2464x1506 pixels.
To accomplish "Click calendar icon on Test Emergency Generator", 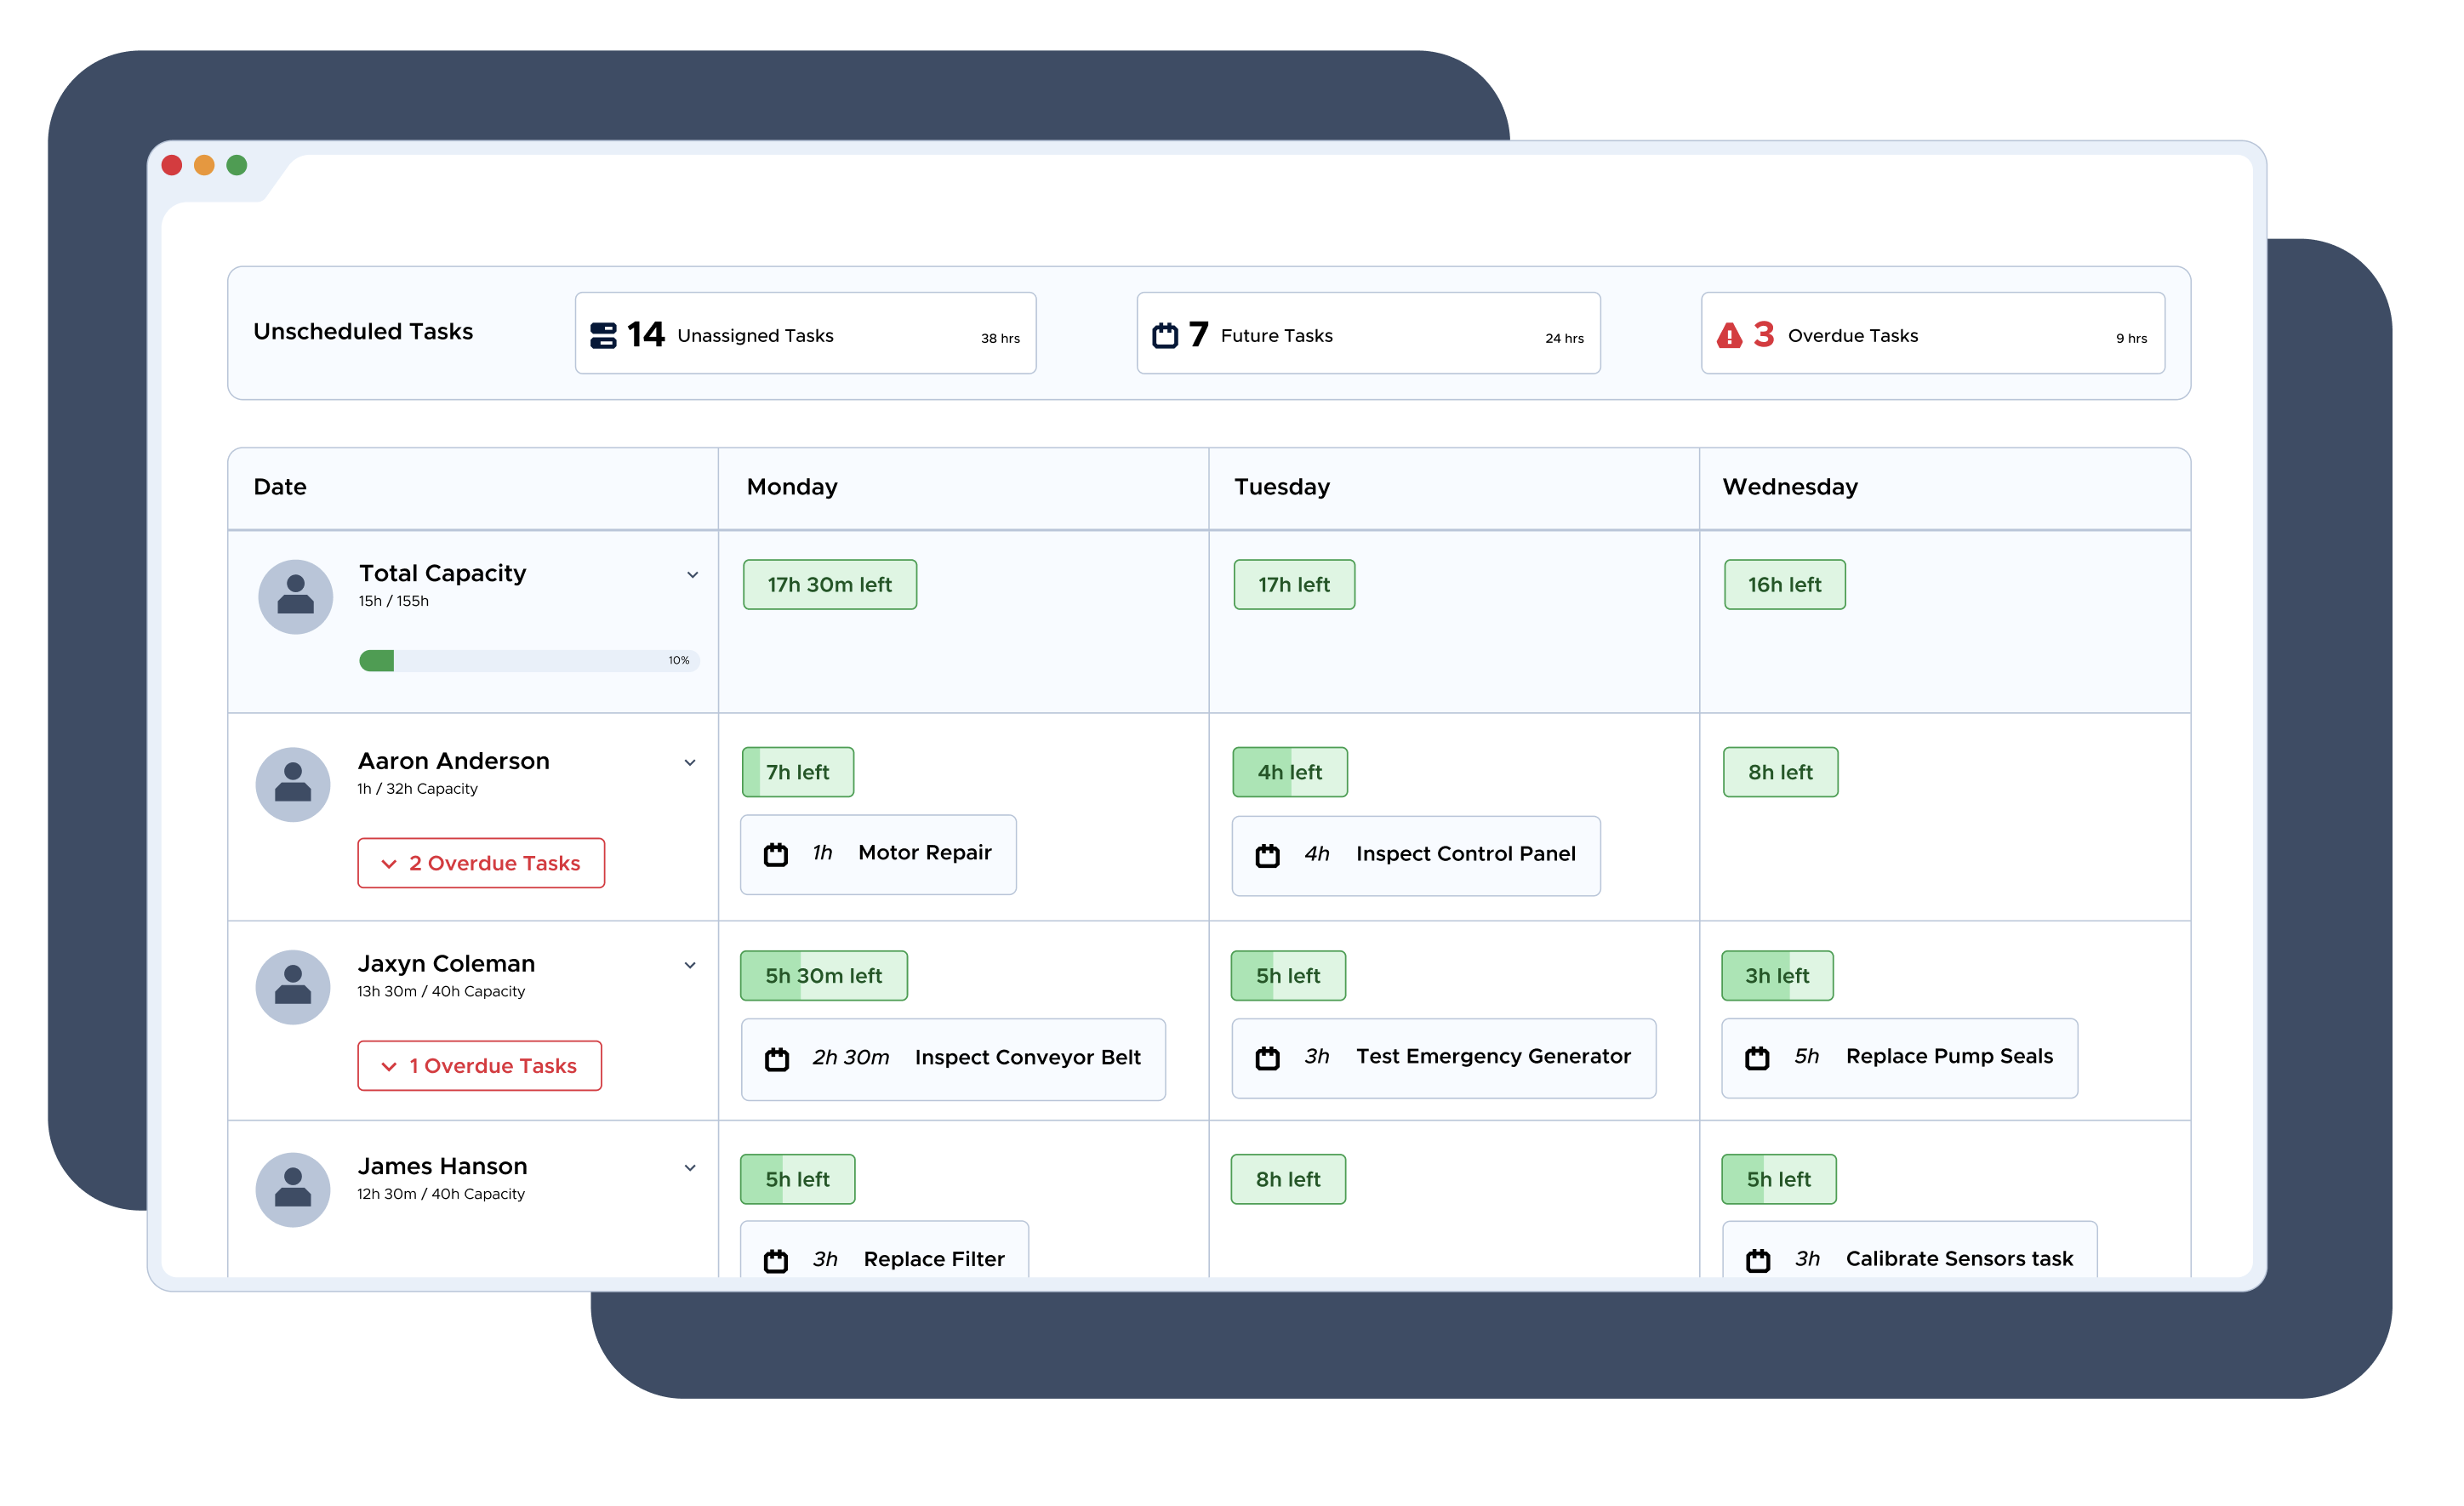I will [x=1267, y=1058].
